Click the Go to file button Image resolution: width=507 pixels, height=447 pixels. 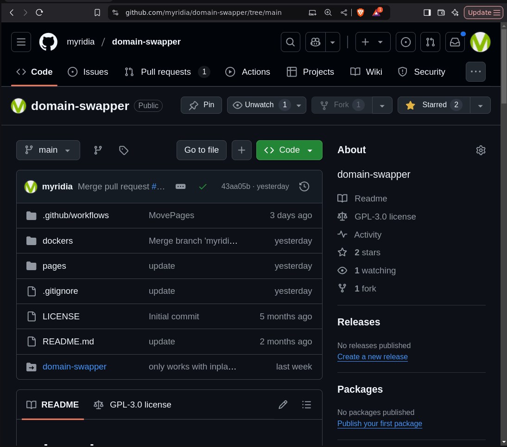coord(202,150)
